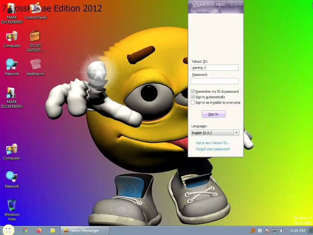Minimize the Yahoo! Messenger window
Viewport: 313px width, 235px height.
(232, 5)
